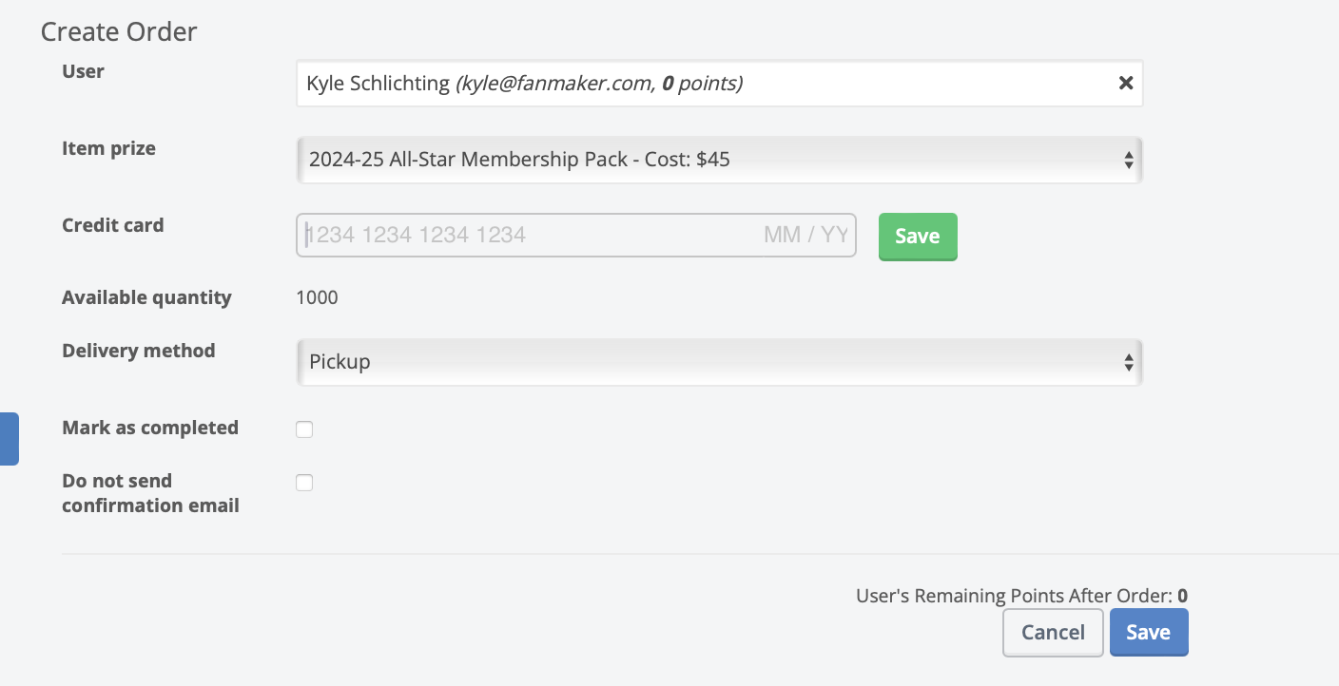Submit the order with blue Save button

tap(1148, 633)
